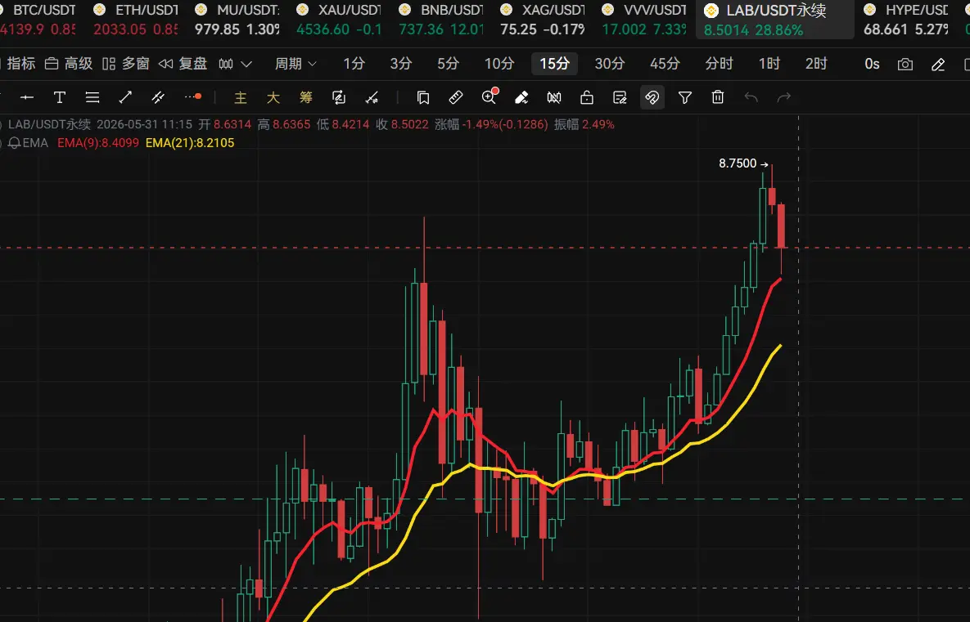Switch to the 2时 timeframe
This screenshot has width=970, height=622.
(x=816, y=64)
